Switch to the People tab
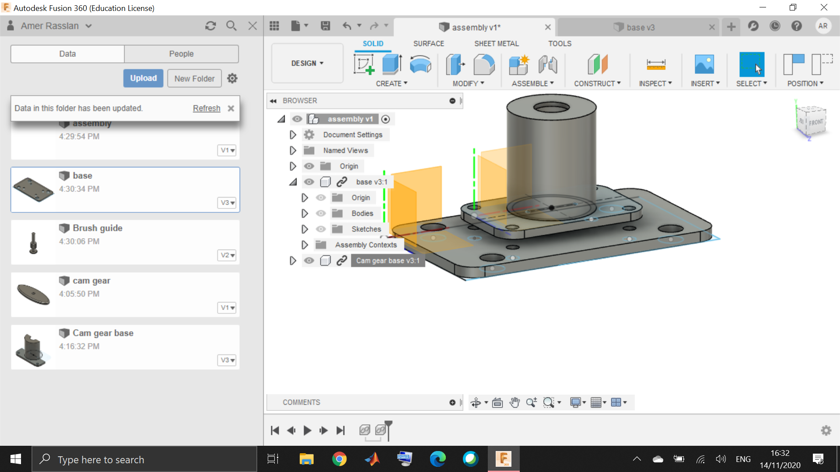 tap(182, 54)
